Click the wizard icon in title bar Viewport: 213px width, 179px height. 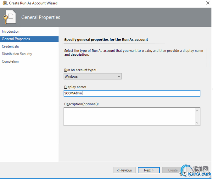click(x=4, y=3)
